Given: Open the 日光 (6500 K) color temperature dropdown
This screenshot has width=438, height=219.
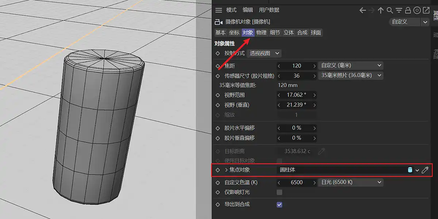Looking at the screenshot, I should (351, 182).
